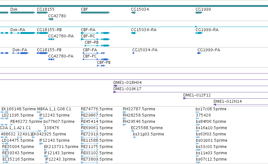
Task: Select the bs31g03.5prime EST label
Action: click(x=148, y=134)
